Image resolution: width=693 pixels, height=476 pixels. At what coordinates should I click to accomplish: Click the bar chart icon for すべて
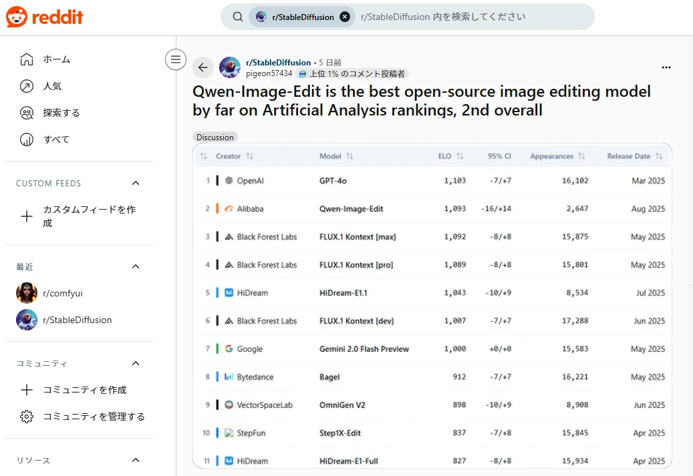pyautogui.click(x=27, y=140)
